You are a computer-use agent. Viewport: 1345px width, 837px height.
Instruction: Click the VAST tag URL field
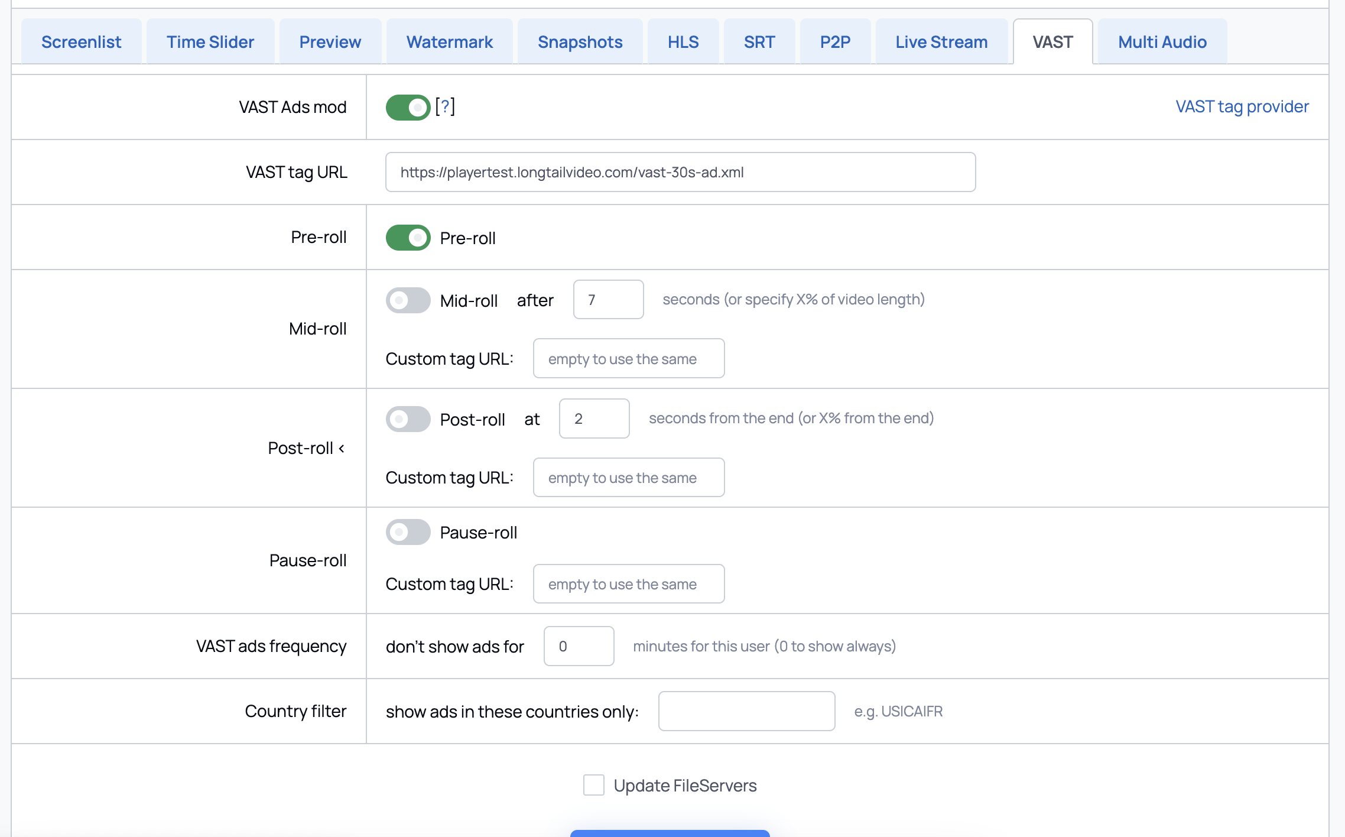point(680,172)
